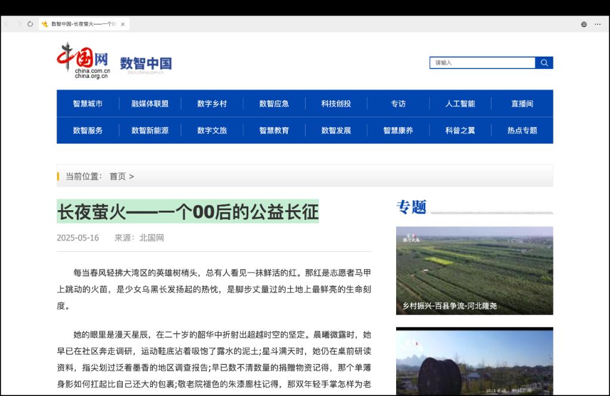Go to 数字乡村 section

click(x=212, y=104)
